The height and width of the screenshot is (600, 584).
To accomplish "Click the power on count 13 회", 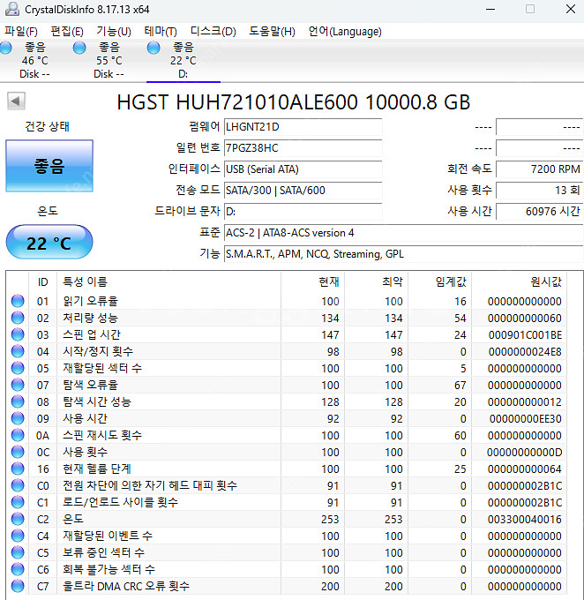I will pyautogui.click(x=540, y=191).
